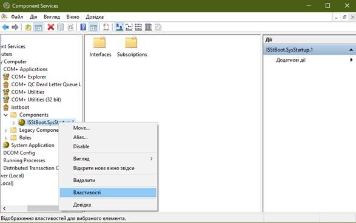356x223 pixels.
Task: Open the Вікно menu
Action: (x=73, y=17)
